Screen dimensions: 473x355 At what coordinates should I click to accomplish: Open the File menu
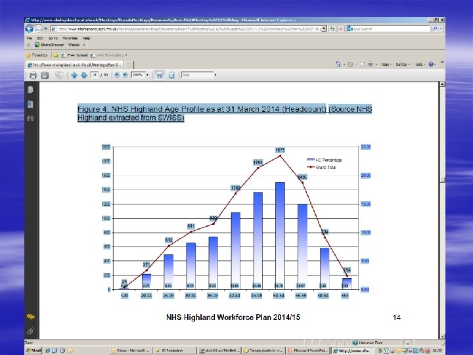30,38
